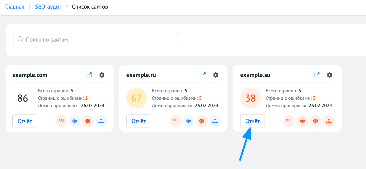366x169 pixels.
Task: Click SSL badge on example.com card
Action: (62, 121)
